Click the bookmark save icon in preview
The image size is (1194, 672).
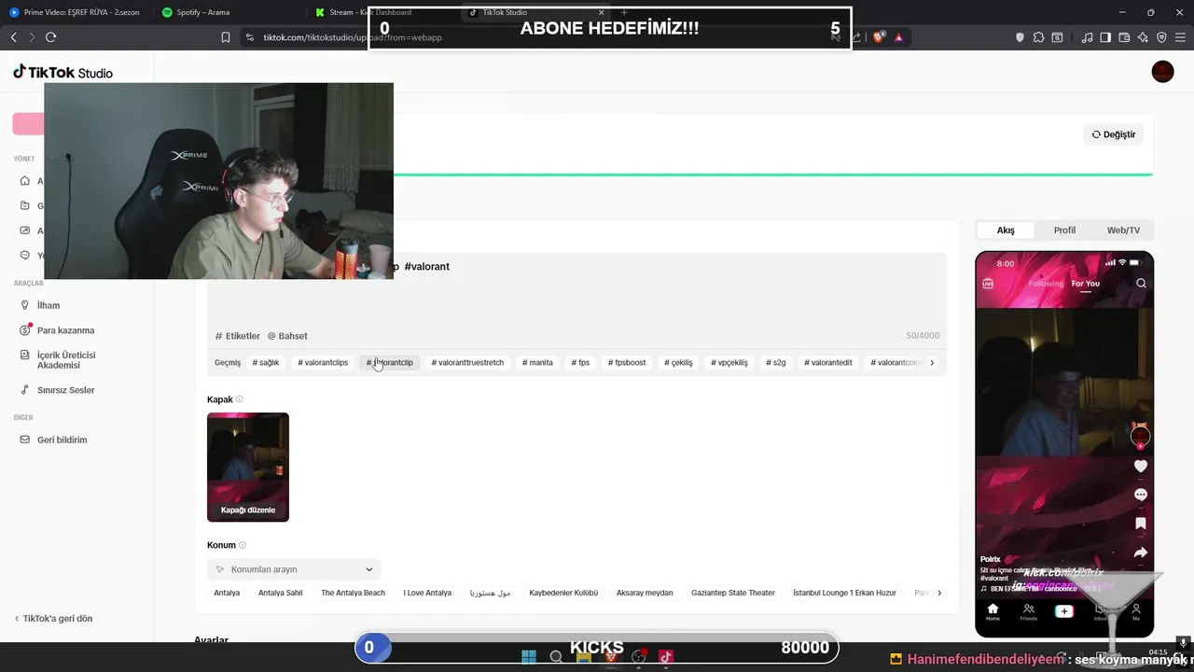coord(1140,524)
